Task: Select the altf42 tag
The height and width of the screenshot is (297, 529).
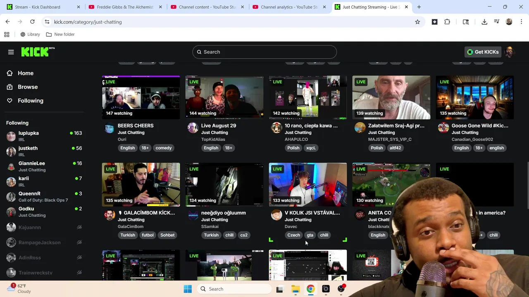Action: pyautogui.click(x=395, y=148)
